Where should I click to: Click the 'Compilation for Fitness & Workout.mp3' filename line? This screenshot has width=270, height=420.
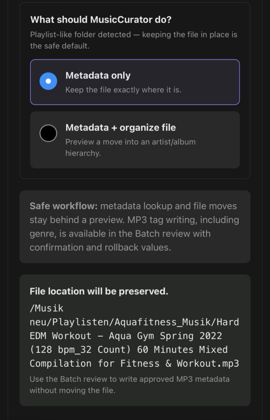pyautogui.click(x=134, y=363)
